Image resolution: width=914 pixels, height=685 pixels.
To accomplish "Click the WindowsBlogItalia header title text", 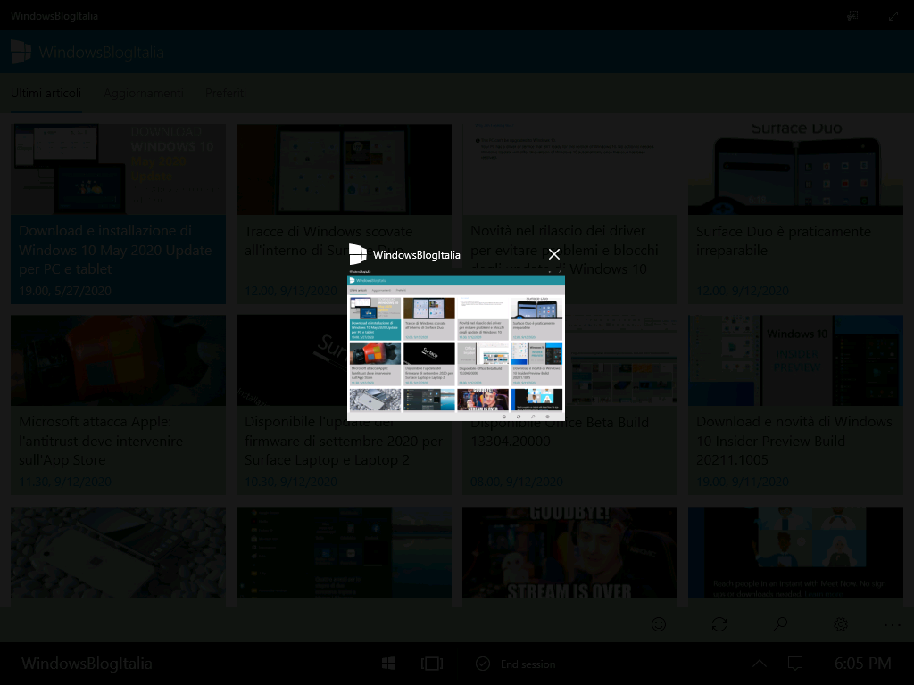I will (x=102, y=53).
